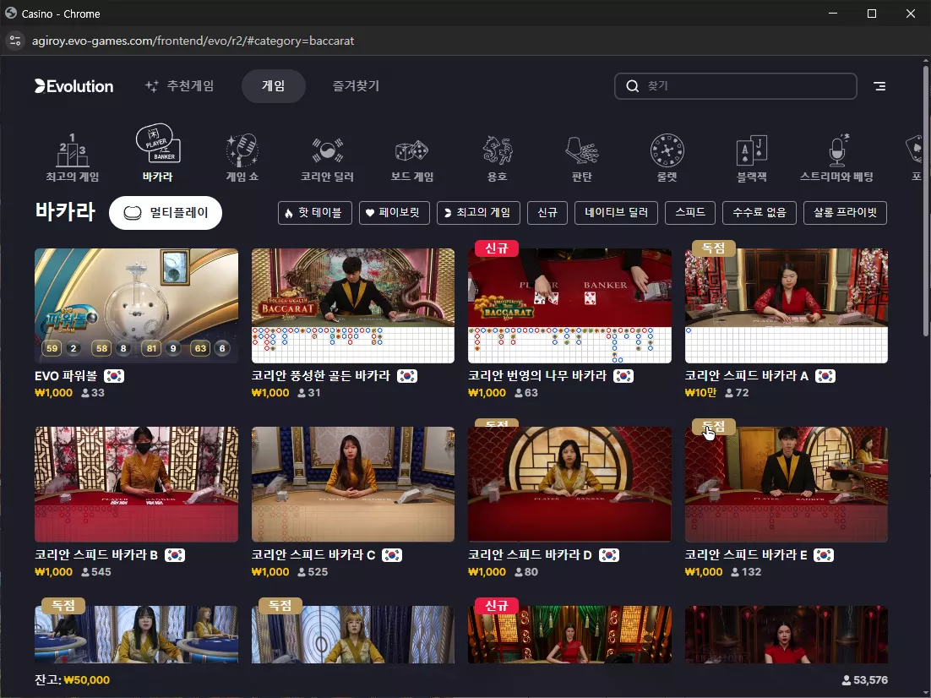Switch to the 즐겨찾기 tab
The height and width of the screenshot is (698, 931).
tap(356, 86)
